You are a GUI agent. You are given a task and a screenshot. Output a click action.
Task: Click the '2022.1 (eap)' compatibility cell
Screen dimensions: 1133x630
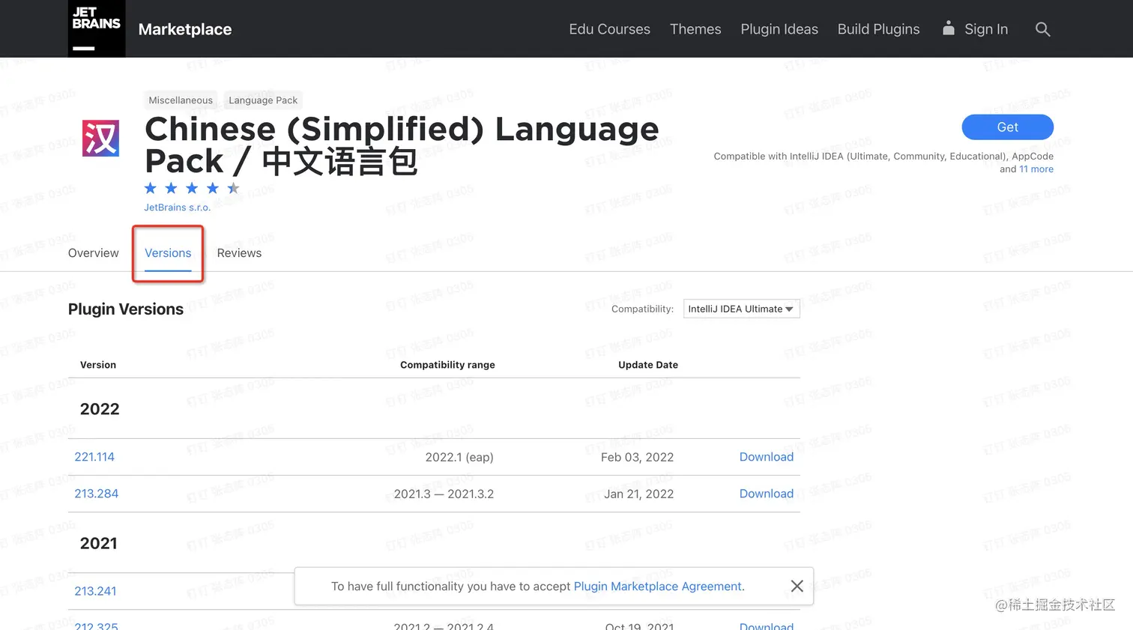click(x=459, y=457)
